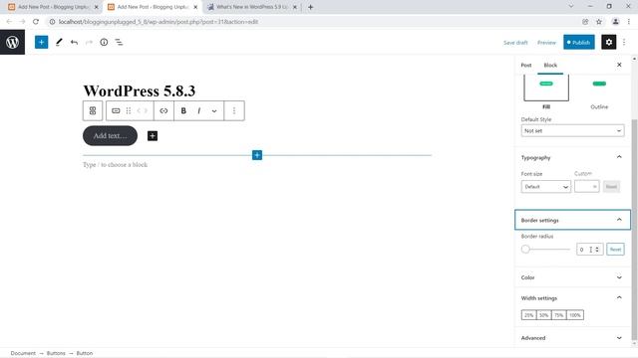Toggle the block inserter plus button
Viewport: 638px width, 358px height.
[41, 42]
